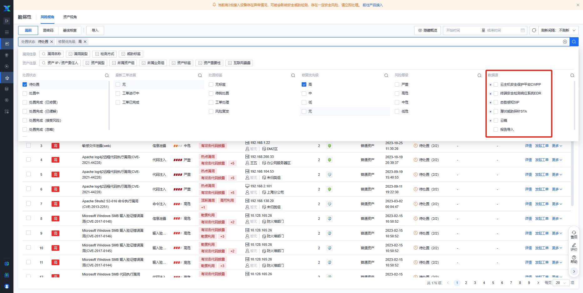Follow the 前往产品接入 link in banner
The height and width of the screenshot is (293, 583).
372,5
